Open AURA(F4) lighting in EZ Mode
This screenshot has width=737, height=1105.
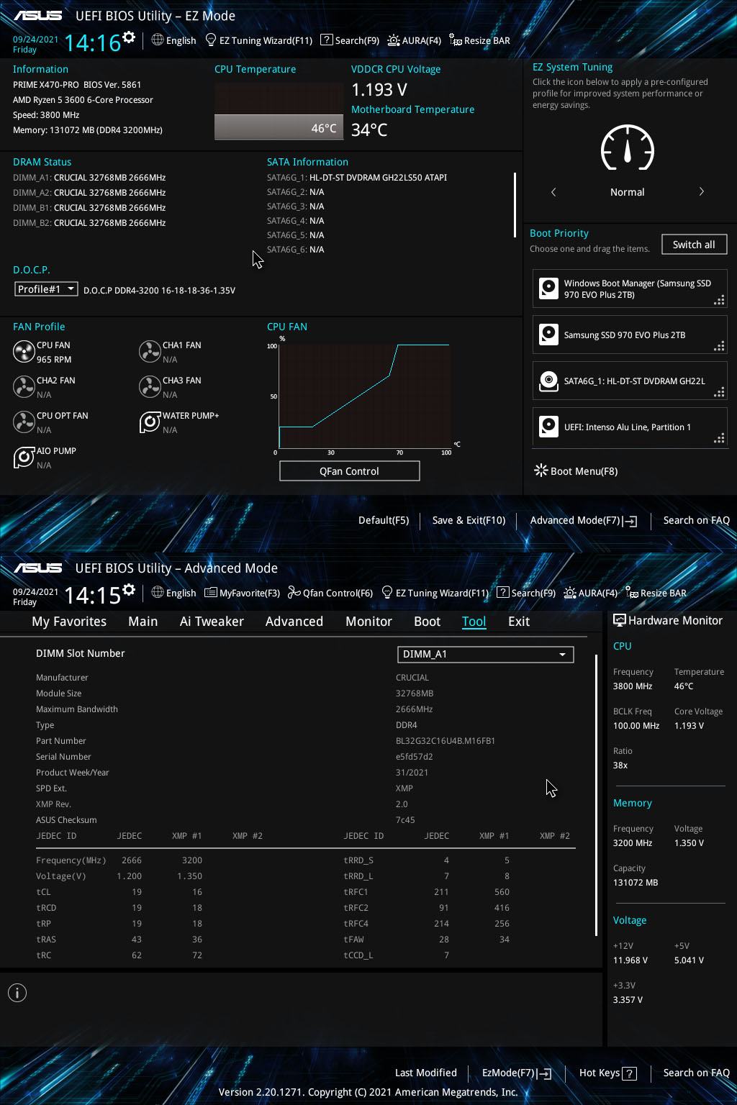414,40
